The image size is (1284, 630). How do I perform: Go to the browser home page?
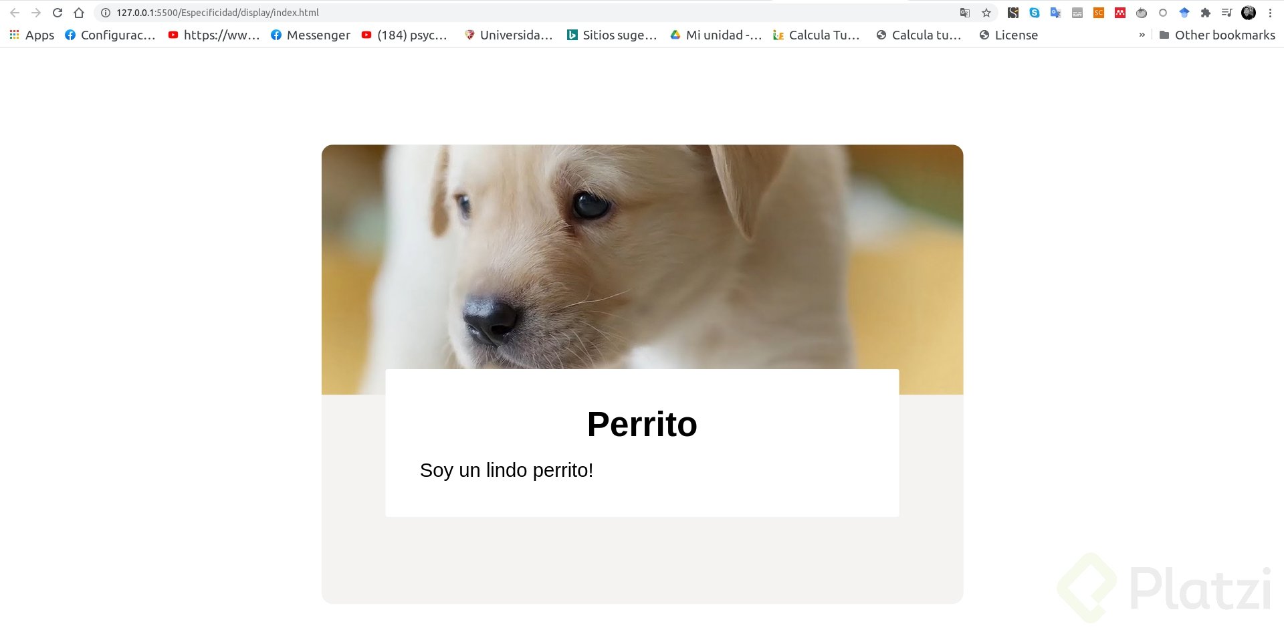(79, 13)
